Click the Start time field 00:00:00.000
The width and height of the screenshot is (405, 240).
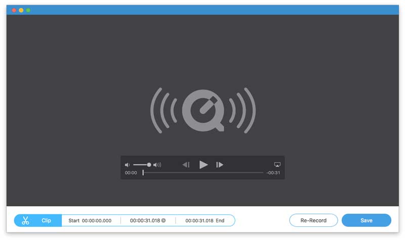point(97,221)
